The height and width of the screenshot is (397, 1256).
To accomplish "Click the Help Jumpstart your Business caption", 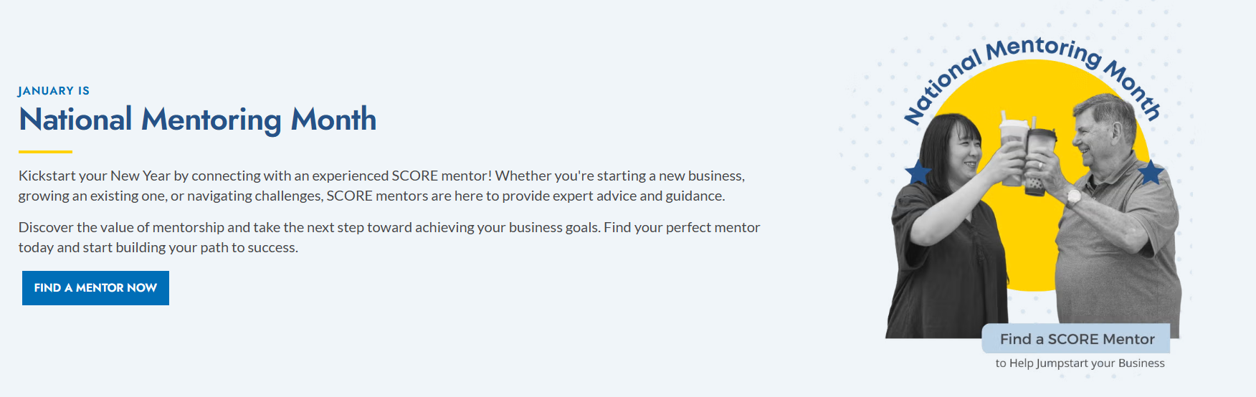I will tap(1080, 363).
